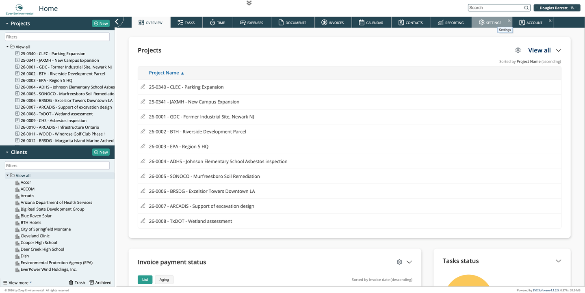Select Cleveland Clinic in the clients list
Image resolution: width=585 pixels, height=293 pixels.
(x=35, y=236)
